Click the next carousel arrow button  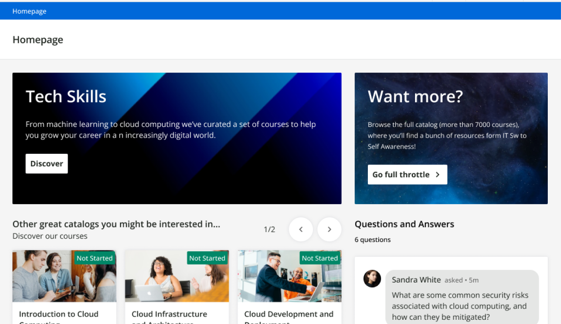coord(329,230)
